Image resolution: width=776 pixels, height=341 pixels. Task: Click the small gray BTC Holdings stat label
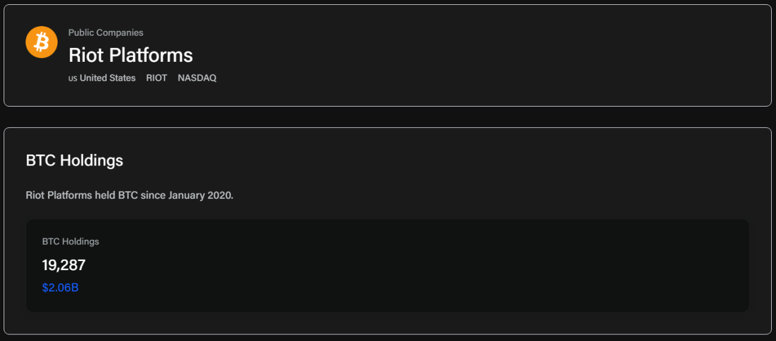[x=70, y=241]
